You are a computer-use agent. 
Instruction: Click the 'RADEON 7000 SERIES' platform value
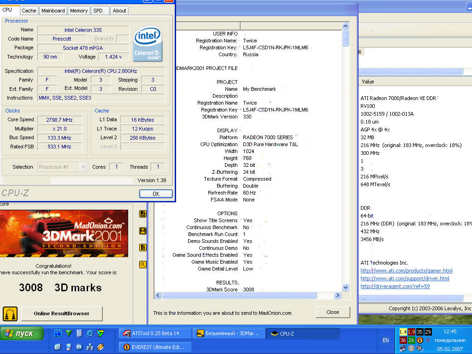click(x=268, y=137)
